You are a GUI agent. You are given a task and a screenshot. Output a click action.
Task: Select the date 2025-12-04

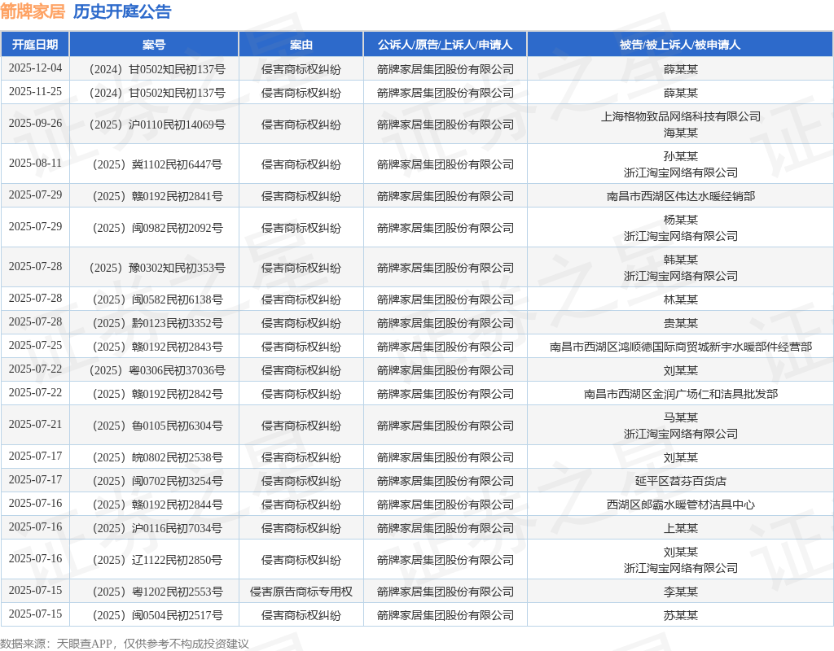[x=35, y=68]
